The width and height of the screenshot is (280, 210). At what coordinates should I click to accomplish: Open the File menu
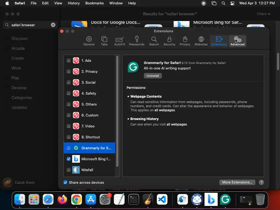(x=33, y=3)
